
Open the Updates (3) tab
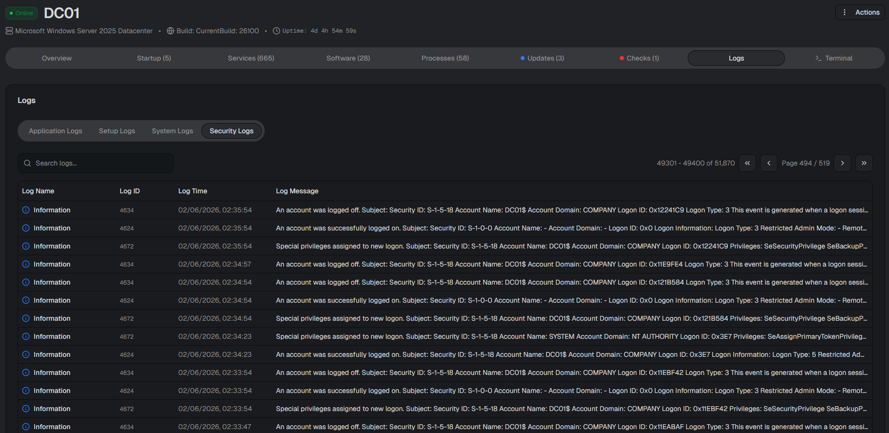click(x=542, y=58)
